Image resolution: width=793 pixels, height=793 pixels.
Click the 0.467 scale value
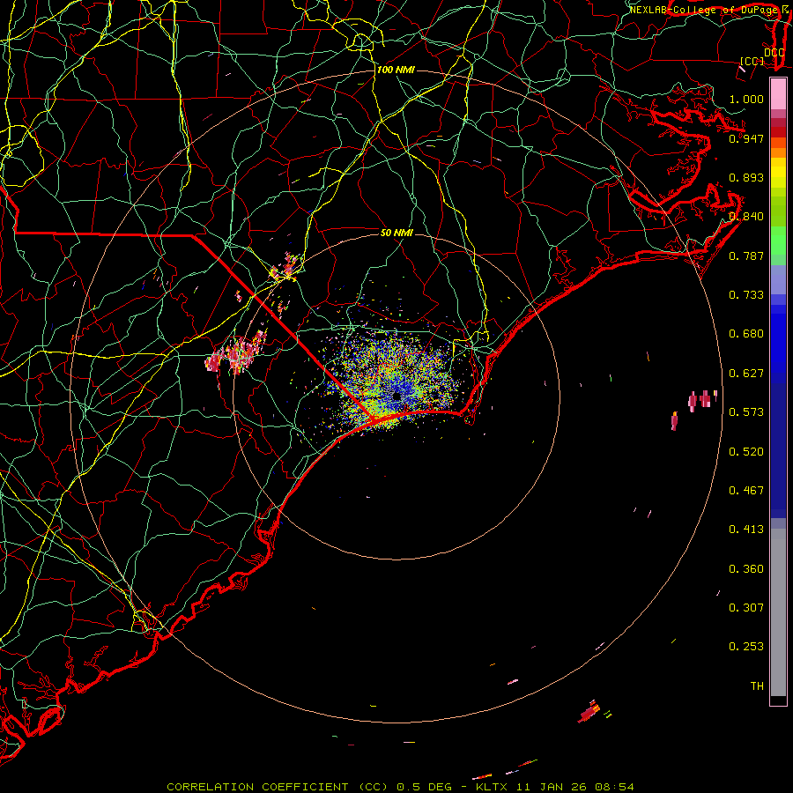746,491
